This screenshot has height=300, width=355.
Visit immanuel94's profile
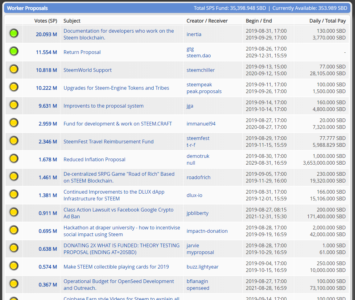pyautogui.click(x=201, y=124)
